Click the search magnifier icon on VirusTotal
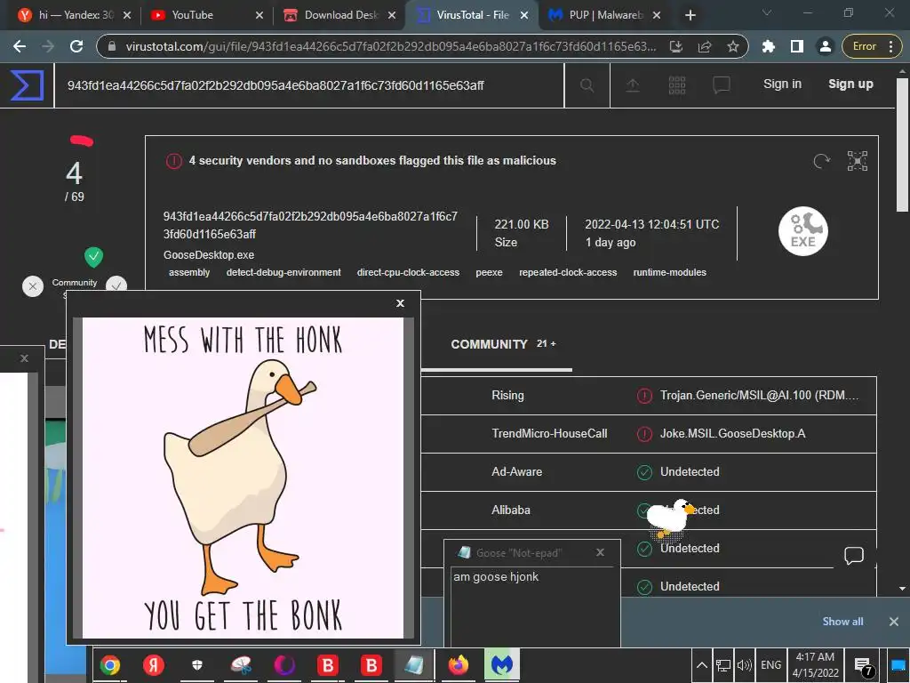 587,85
